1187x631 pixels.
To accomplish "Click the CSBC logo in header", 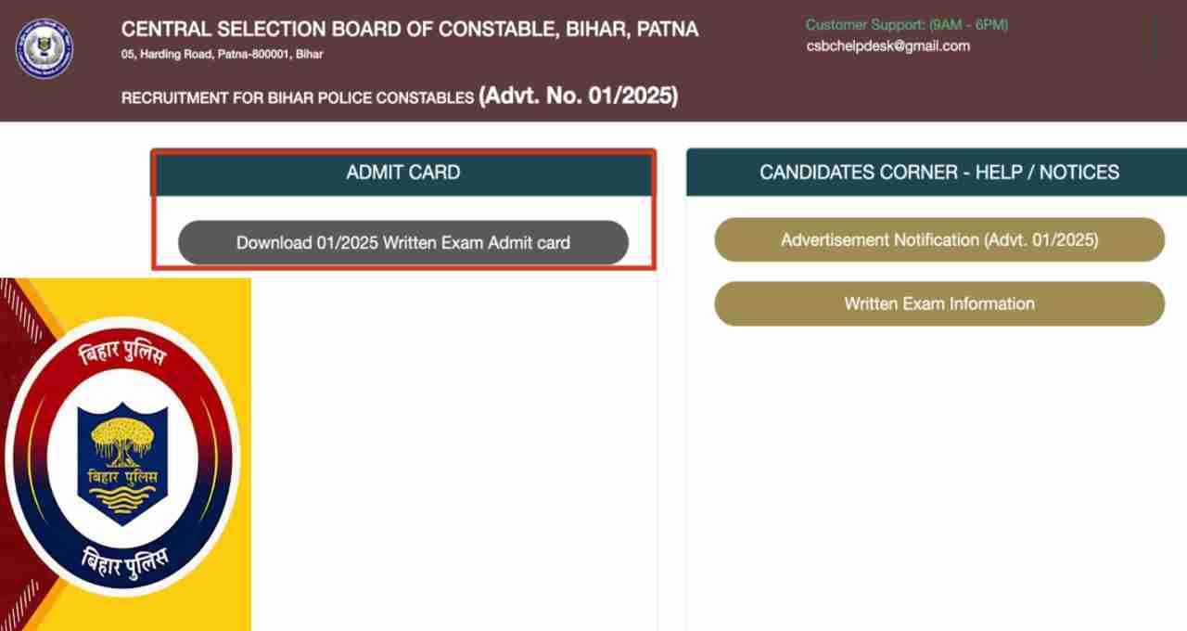I will tap(44, 48).
